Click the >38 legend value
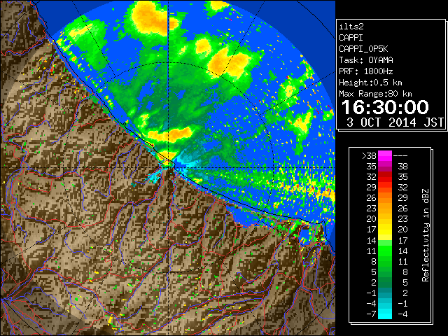 pos(369,156)
